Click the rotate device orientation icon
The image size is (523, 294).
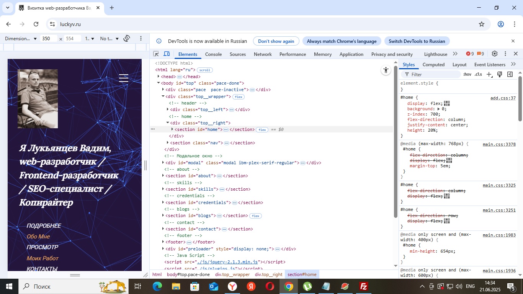pos(127,38)
